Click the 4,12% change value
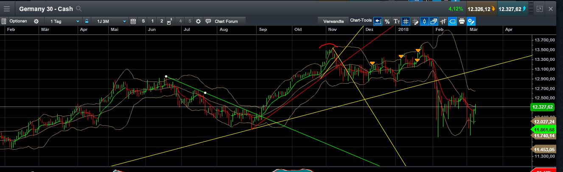563x172 pixels. point(456,9)
